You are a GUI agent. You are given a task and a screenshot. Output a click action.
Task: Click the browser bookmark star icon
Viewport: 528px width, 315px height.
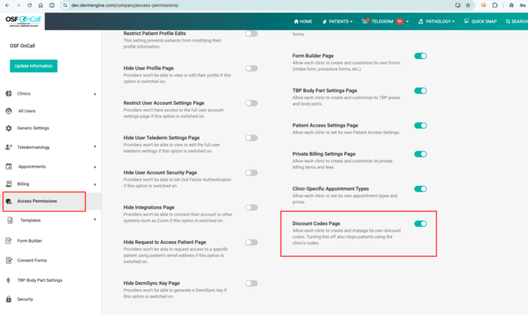[x=468, y=6]
